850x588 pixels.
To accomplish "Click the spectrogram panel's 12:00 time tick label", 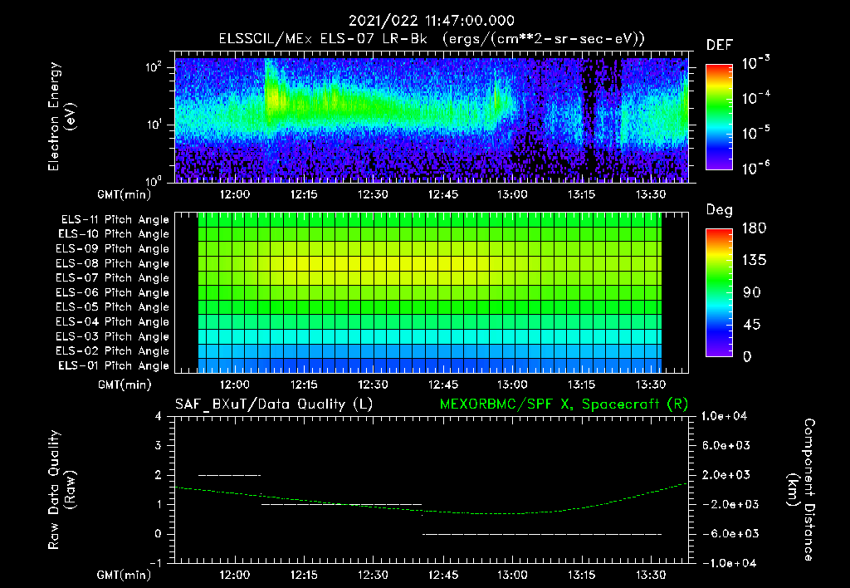I will point(235,194).
